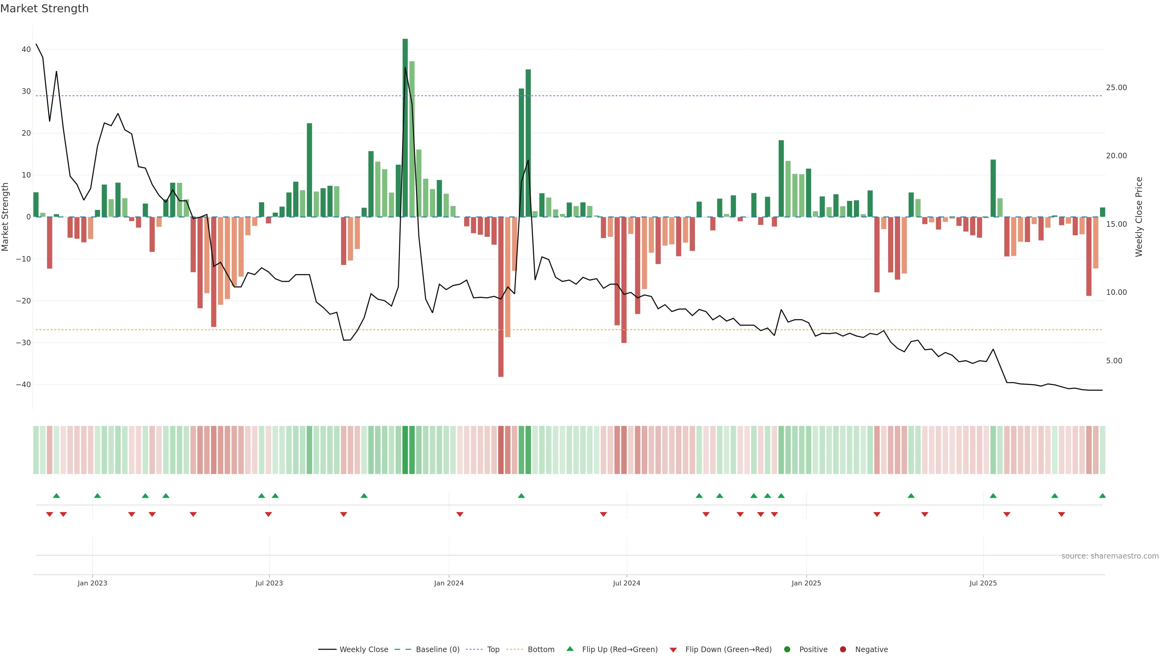Click the darkest green heatmap strip cell
Viewport: 1174px width, 660px height.
coord(405,450)
